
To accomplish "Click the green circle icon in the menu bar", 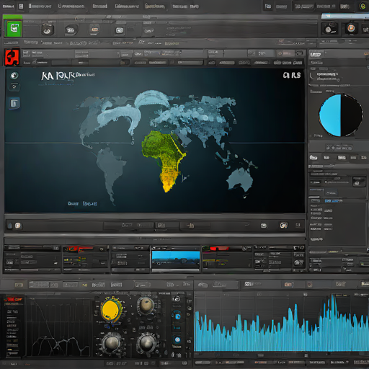I will pyautogui.click(x=363, y=6).
